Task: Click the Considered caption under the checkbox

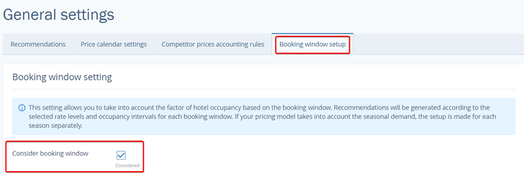Action: click(127, 165)
